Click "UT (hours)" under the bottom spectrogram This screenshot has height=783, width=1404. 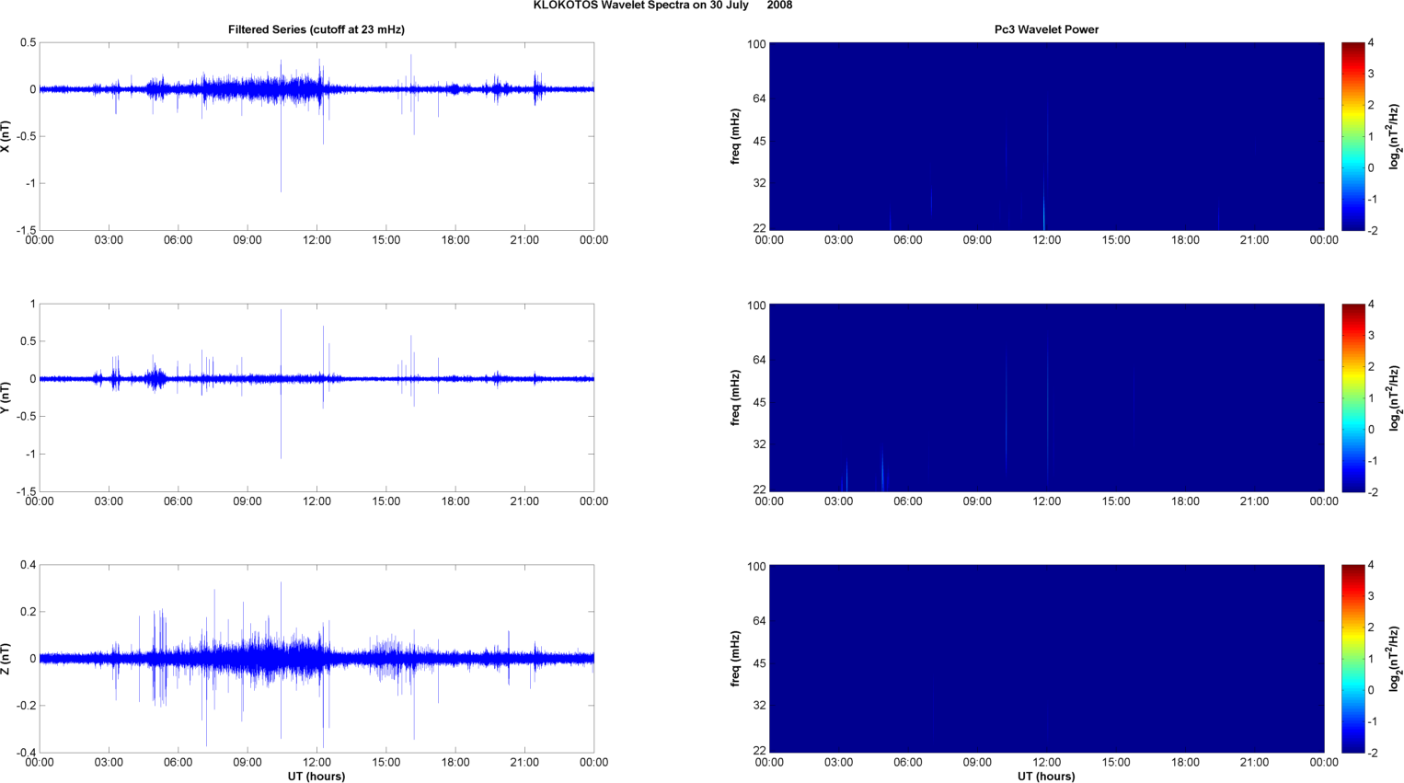click(1046, 777)
